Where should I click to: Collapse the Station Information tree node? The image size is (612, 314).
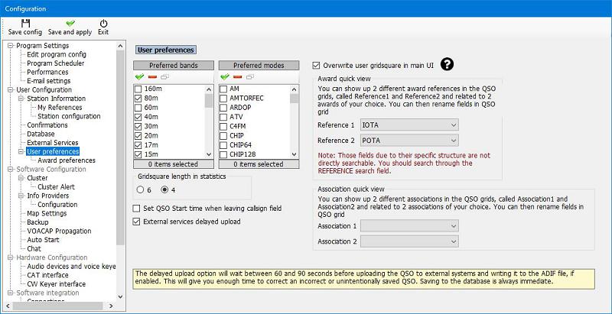(x=21, y=99)
